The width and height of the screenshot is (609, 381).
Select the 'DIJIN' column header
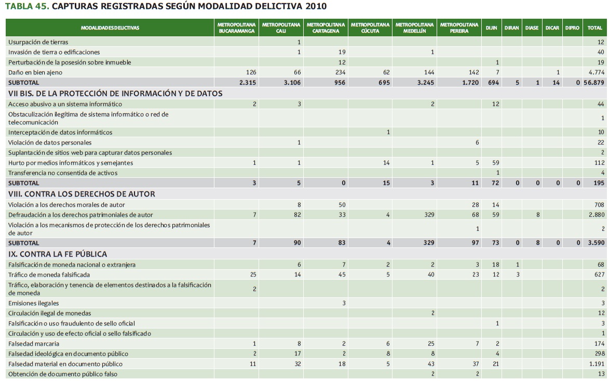pyautogui.click(x=491, y=28)
